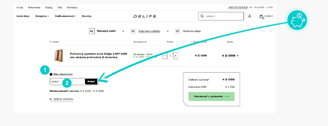This screenshot has width=328, height=126.
Task: Open the 'Policový systém Live-Edge' product title
Action: click(x=98, y=56)
